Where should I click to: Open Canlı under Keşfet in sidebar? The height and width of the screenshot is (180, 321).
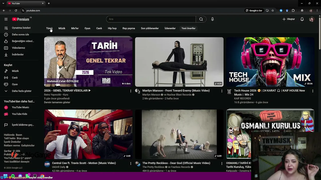[19, 78]
